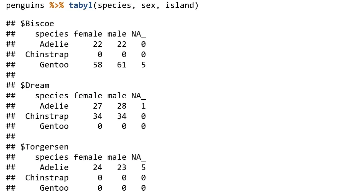Click Chinstrap row label under $Dream

click(x=47, y=116)
